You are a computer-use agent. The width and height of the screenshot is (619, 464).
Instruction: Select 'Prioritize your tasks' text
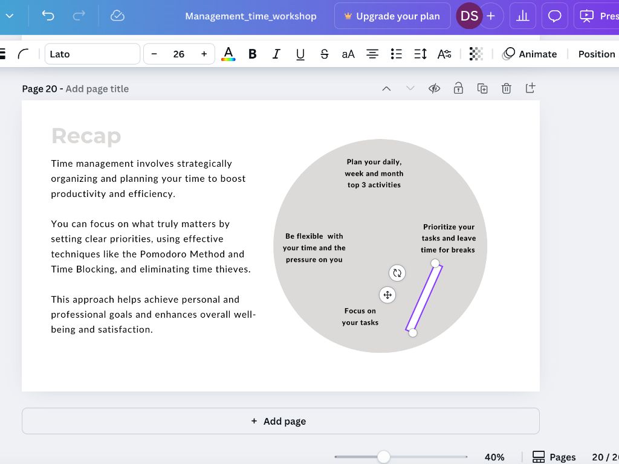pos(448,238)
